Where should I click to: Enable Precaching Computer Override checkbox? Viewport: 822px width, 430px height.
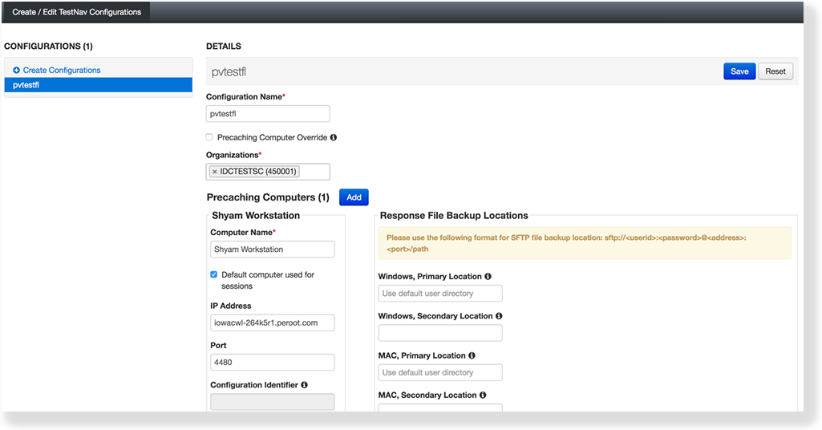tap(210, 137)
